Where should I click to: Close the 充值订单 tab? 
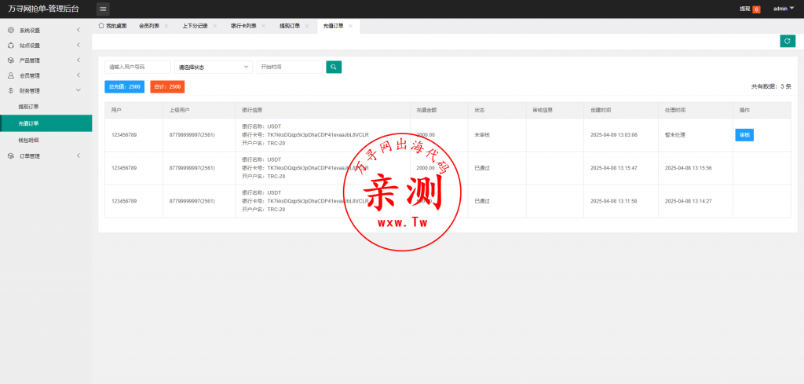[x=350, y=26]
